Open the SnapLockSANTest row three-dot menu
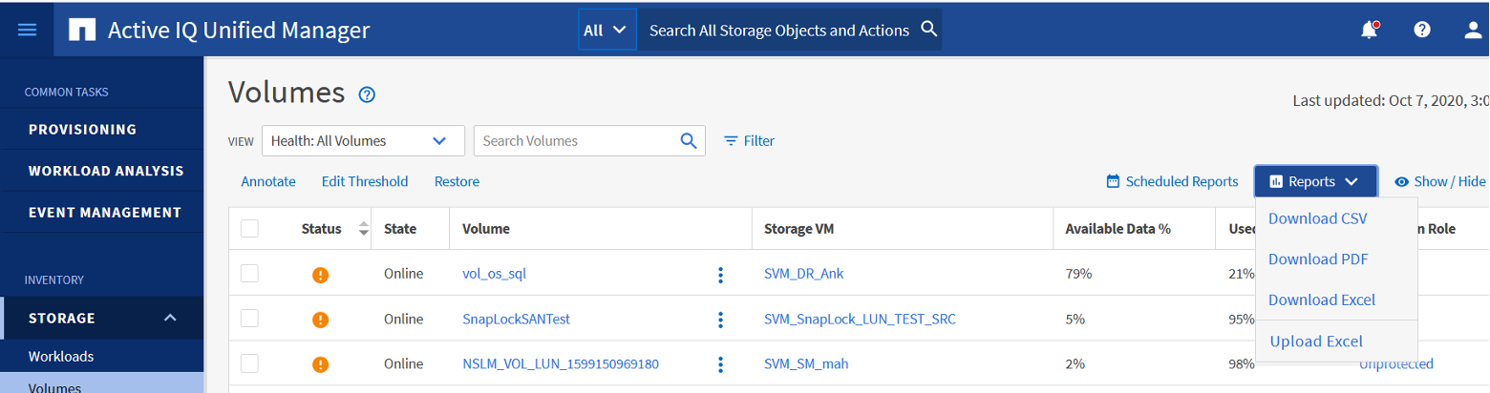Screen dimensions: 1490x393 tap(720, 320)
